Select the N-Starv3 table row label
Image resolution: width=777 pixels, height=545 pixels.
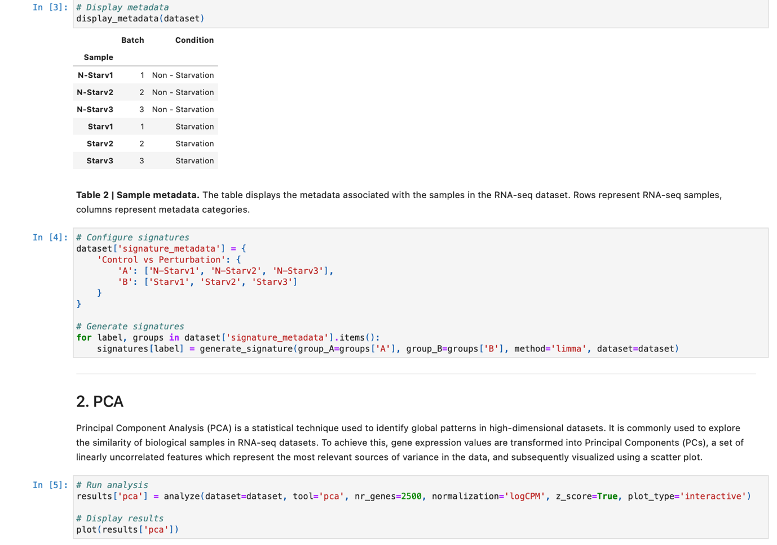95,110
